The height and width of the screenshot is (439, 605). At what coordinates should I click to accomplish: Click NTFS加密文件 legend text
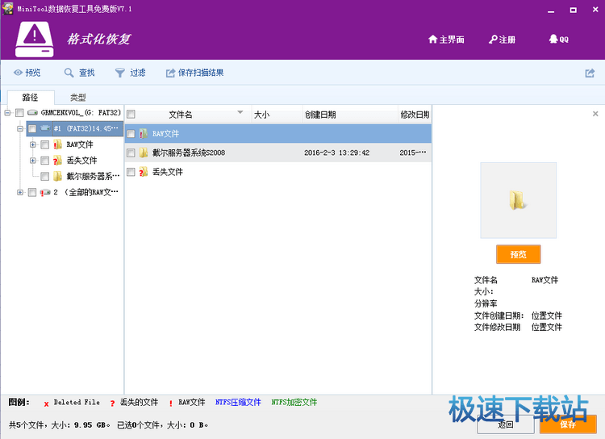tap(294, 403)
